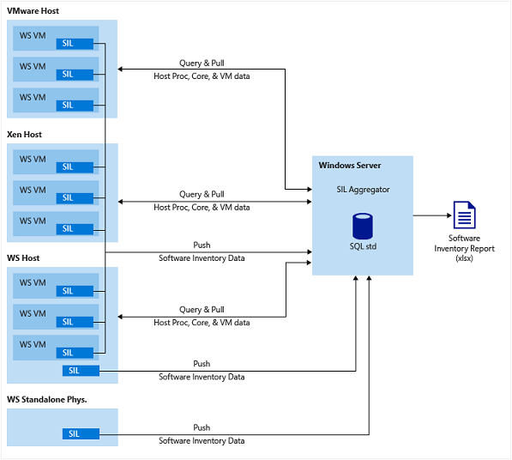Click the topmost WS VM in VMware Host
512x460 pixels.
[56, 39]
